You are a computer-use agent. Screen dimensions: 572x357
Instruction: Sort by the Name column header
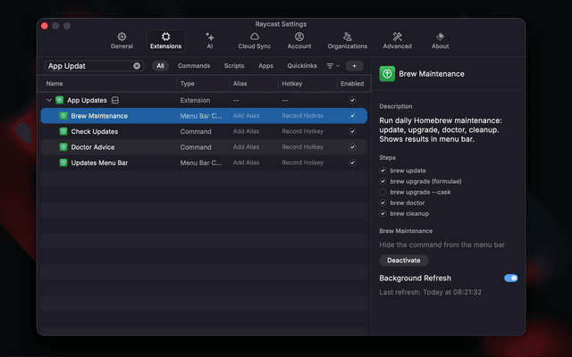tap(55, 84)
